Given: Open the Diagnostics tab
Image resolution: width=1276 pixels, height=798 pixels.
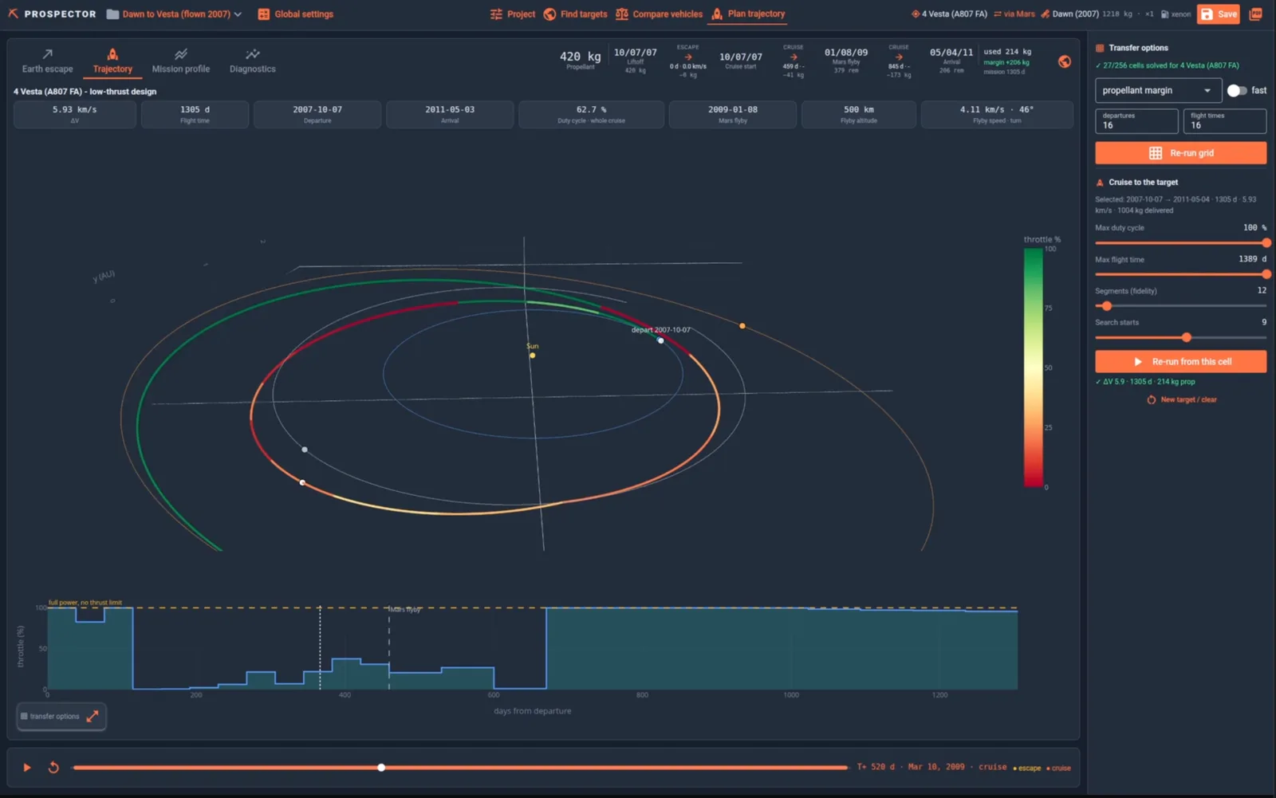Looking at the screenshot, I should (x=252, y=61).
